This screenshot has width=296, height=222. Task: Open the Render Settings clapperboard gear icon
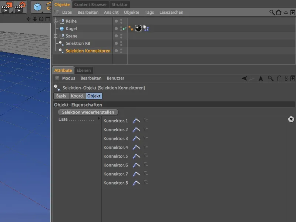(x=20, y=7)
